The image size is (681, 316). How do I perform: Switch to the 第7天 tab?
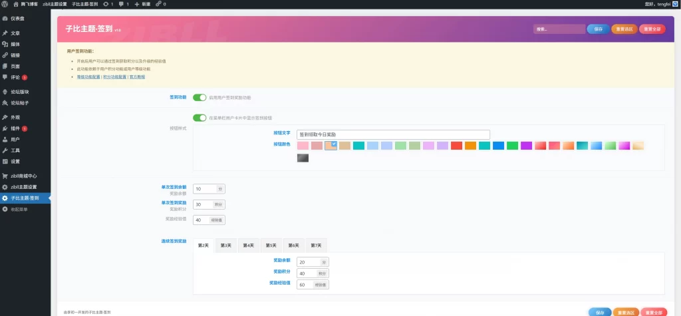point(315,245)
